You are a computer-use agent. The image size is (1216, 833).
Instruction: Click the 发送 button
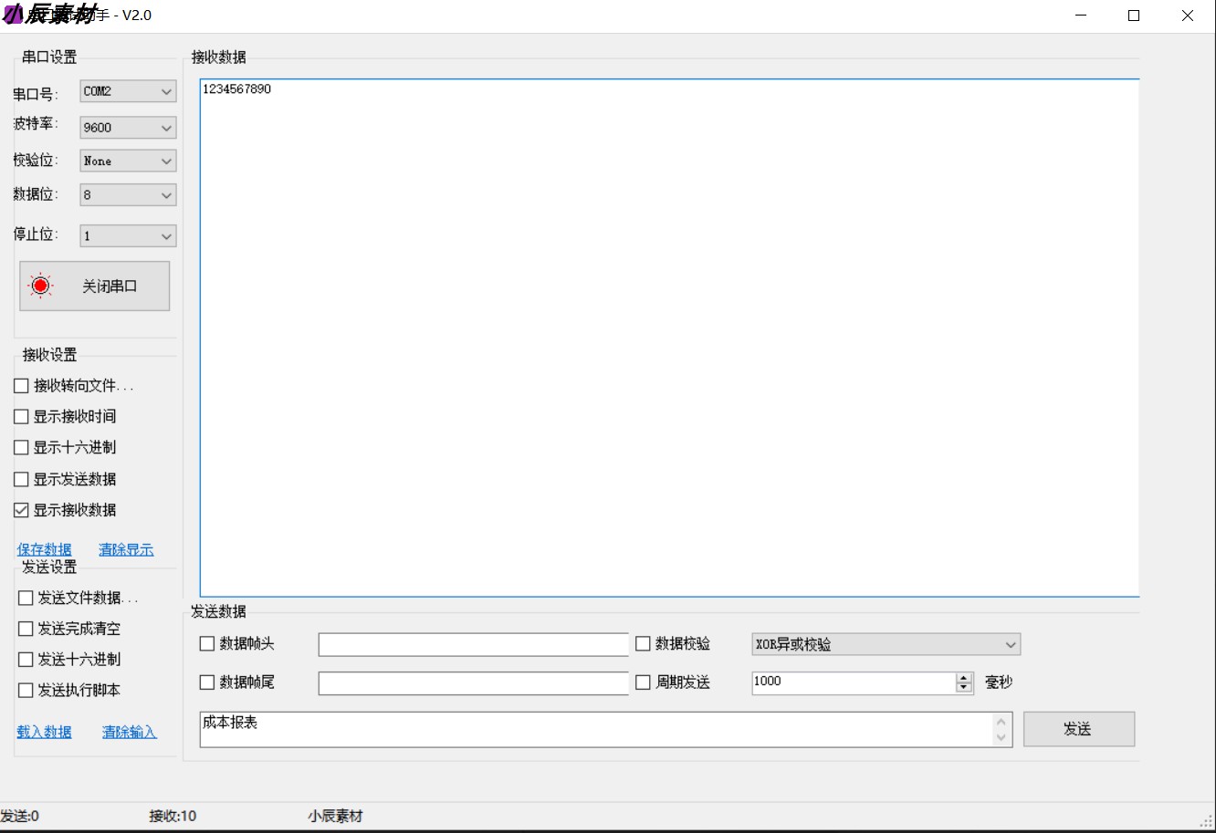point(1079,729)
